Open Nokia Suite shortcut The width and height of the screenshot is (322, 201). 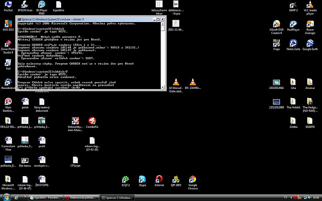pyautogui.click(x=293, y=45)
